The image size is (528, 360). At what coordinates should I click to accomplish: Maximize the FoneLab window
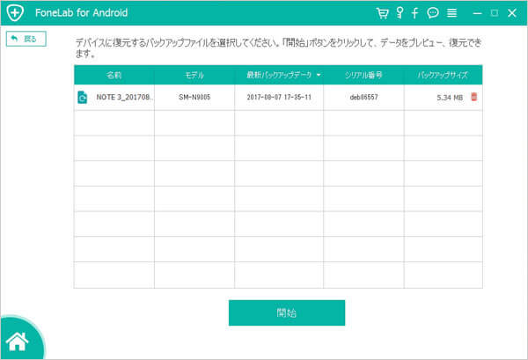(495, 13)
